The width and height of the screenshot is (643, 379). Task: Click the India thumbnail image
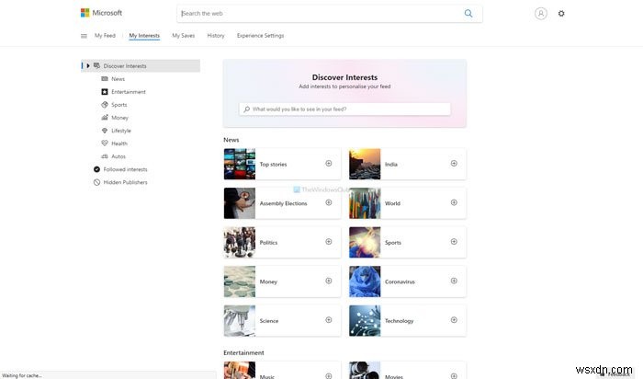(x=365, y=164)
